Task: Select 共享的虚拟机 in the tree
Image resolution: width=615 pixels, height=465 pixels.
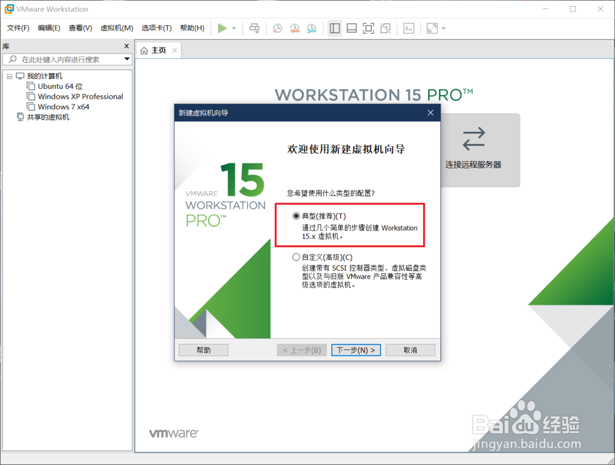Action: click(x=48, y=117)
